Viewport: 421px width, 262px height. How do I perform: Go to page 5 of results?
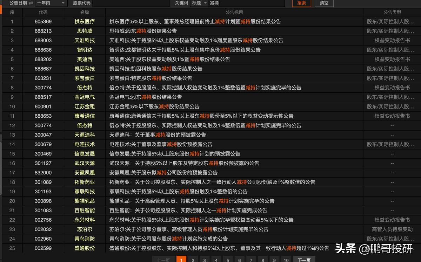228,260
